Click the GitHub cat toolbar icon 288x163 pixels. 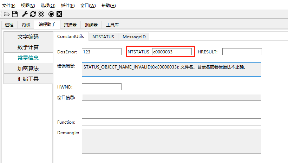[x=51, y=14]
